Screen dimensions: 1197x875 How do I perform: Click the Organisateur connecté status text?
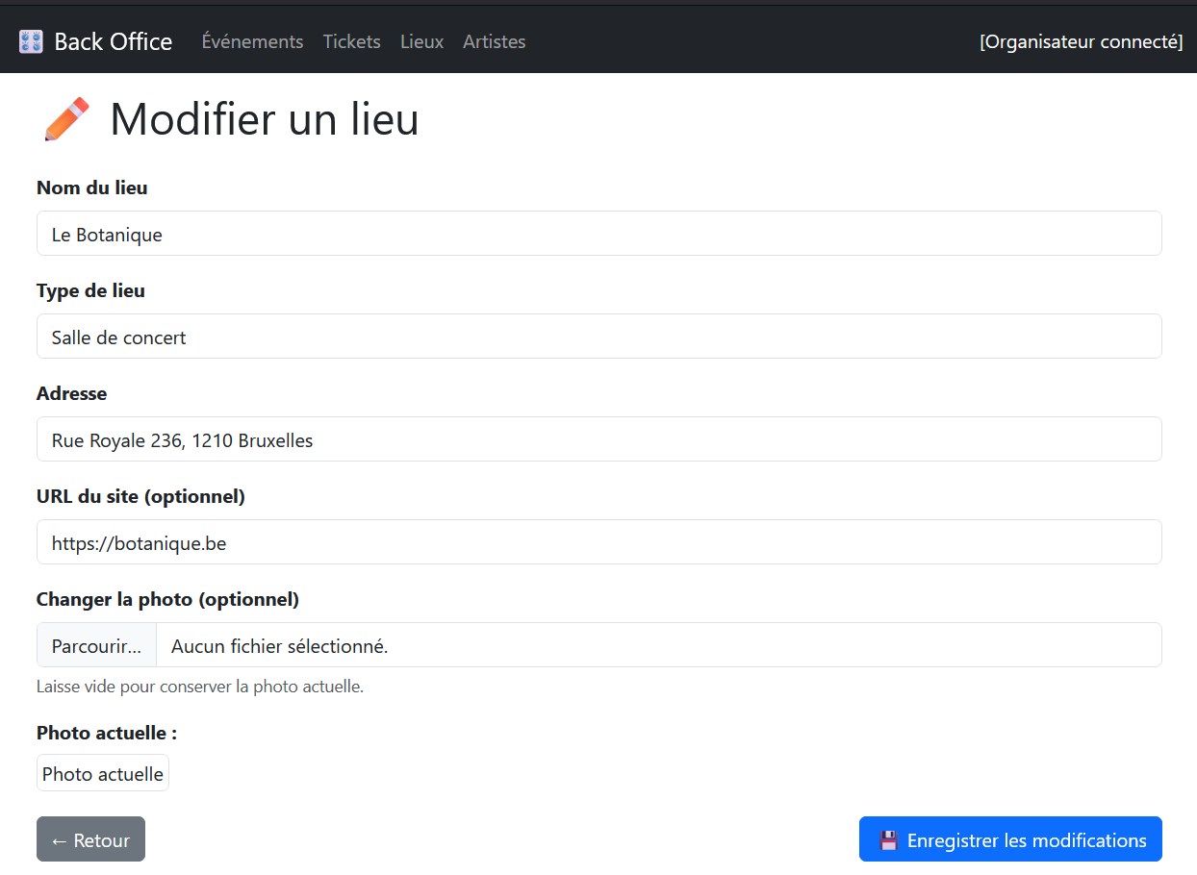pos(1081,41)
